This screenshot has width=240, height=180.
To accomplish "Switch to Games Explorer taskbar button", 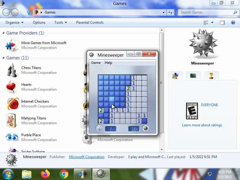I will (x=82, y=174).
